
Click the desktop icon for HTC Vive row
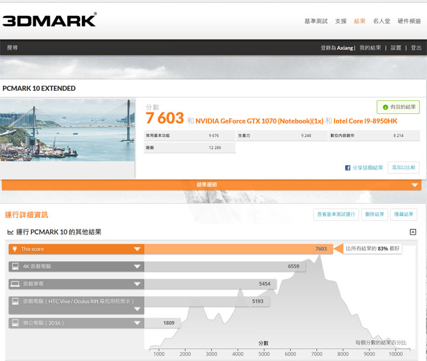click(14, 302)
